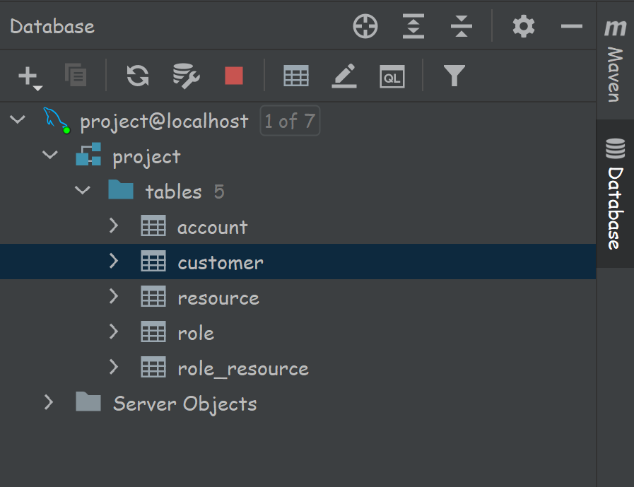The width and height of the screenshot is (634, 487).
Task: Click the Edit Source pencil icon
Action: click(344, 76)
